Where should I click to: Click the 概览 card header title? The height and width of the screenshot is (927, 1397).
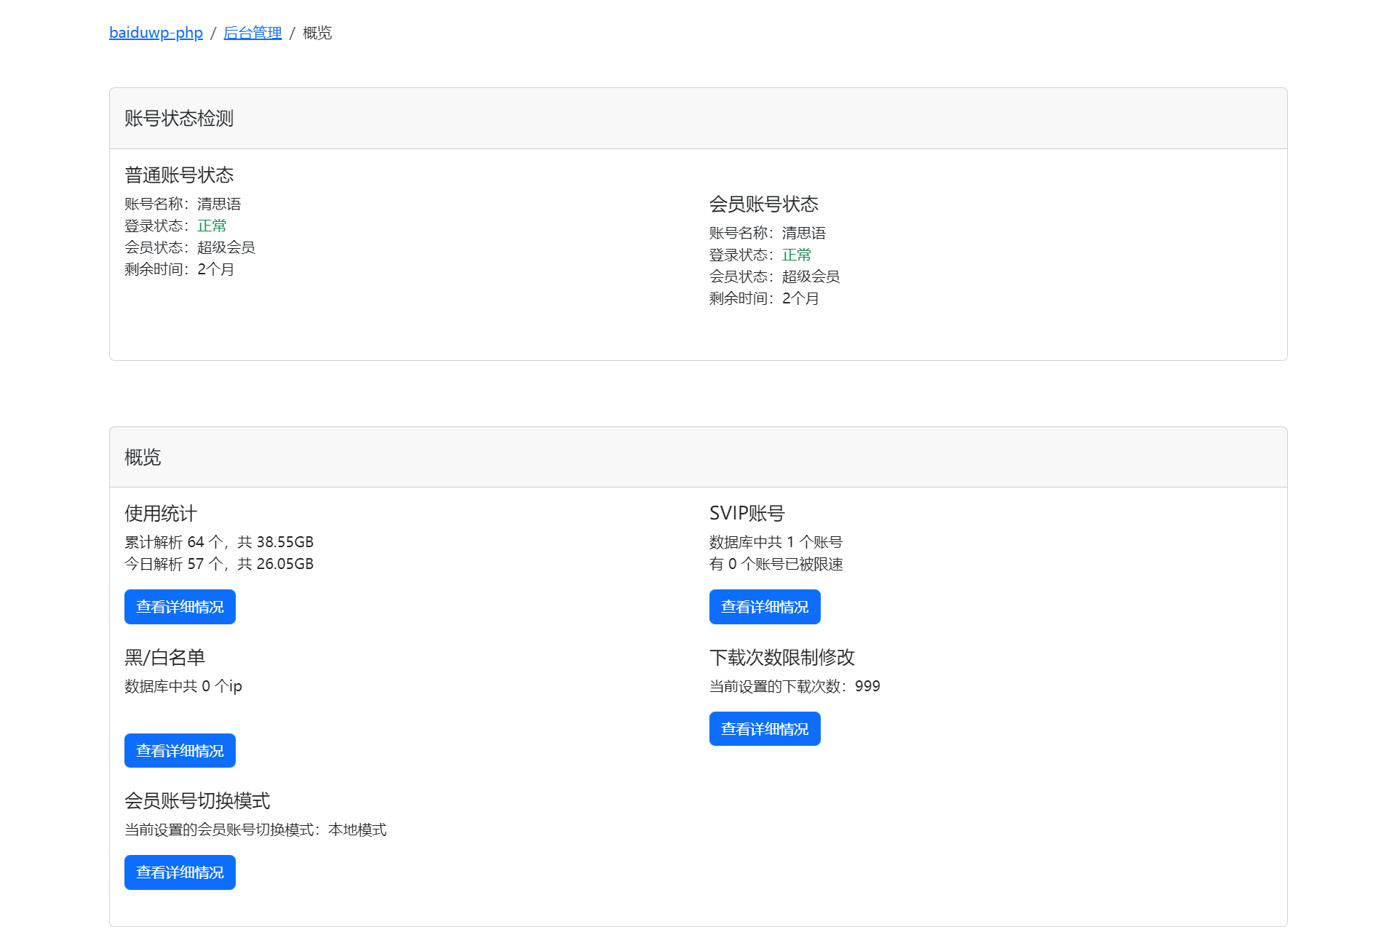143,457
